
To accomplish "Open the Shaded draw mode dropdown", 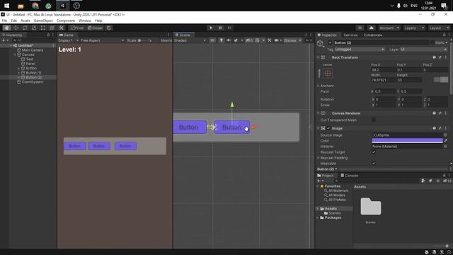I will coord(190,40).
